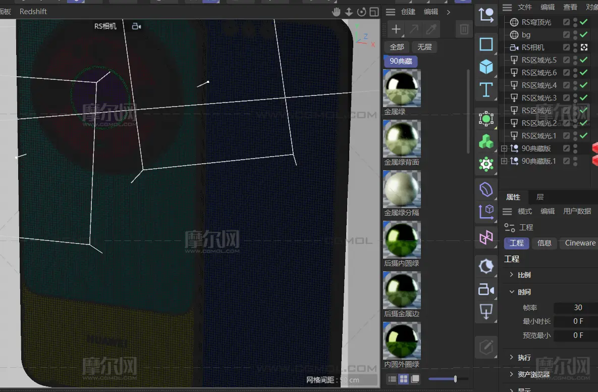Click the 帧率 value field
Image resolution: width=598 pixels, height=392 pixels.
(x=576, y=308)
